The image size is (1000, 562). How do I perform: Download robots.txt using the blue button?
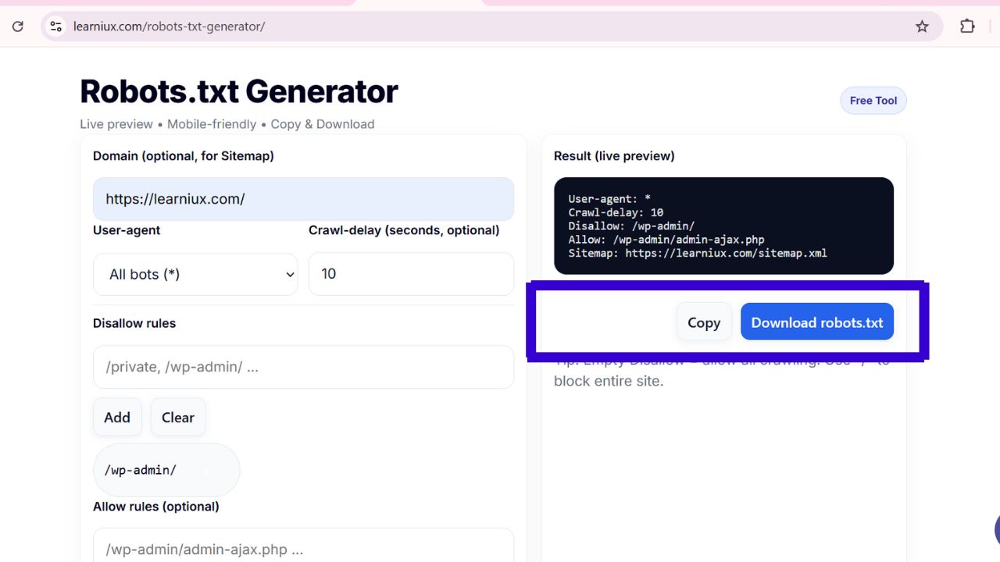tap(816, 322)
